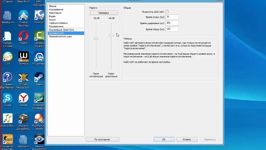Viewport: 266px width, 150px height.
Task: Launch Lenovo PowerDVD10 shortcut
Action: click(39, 142)
